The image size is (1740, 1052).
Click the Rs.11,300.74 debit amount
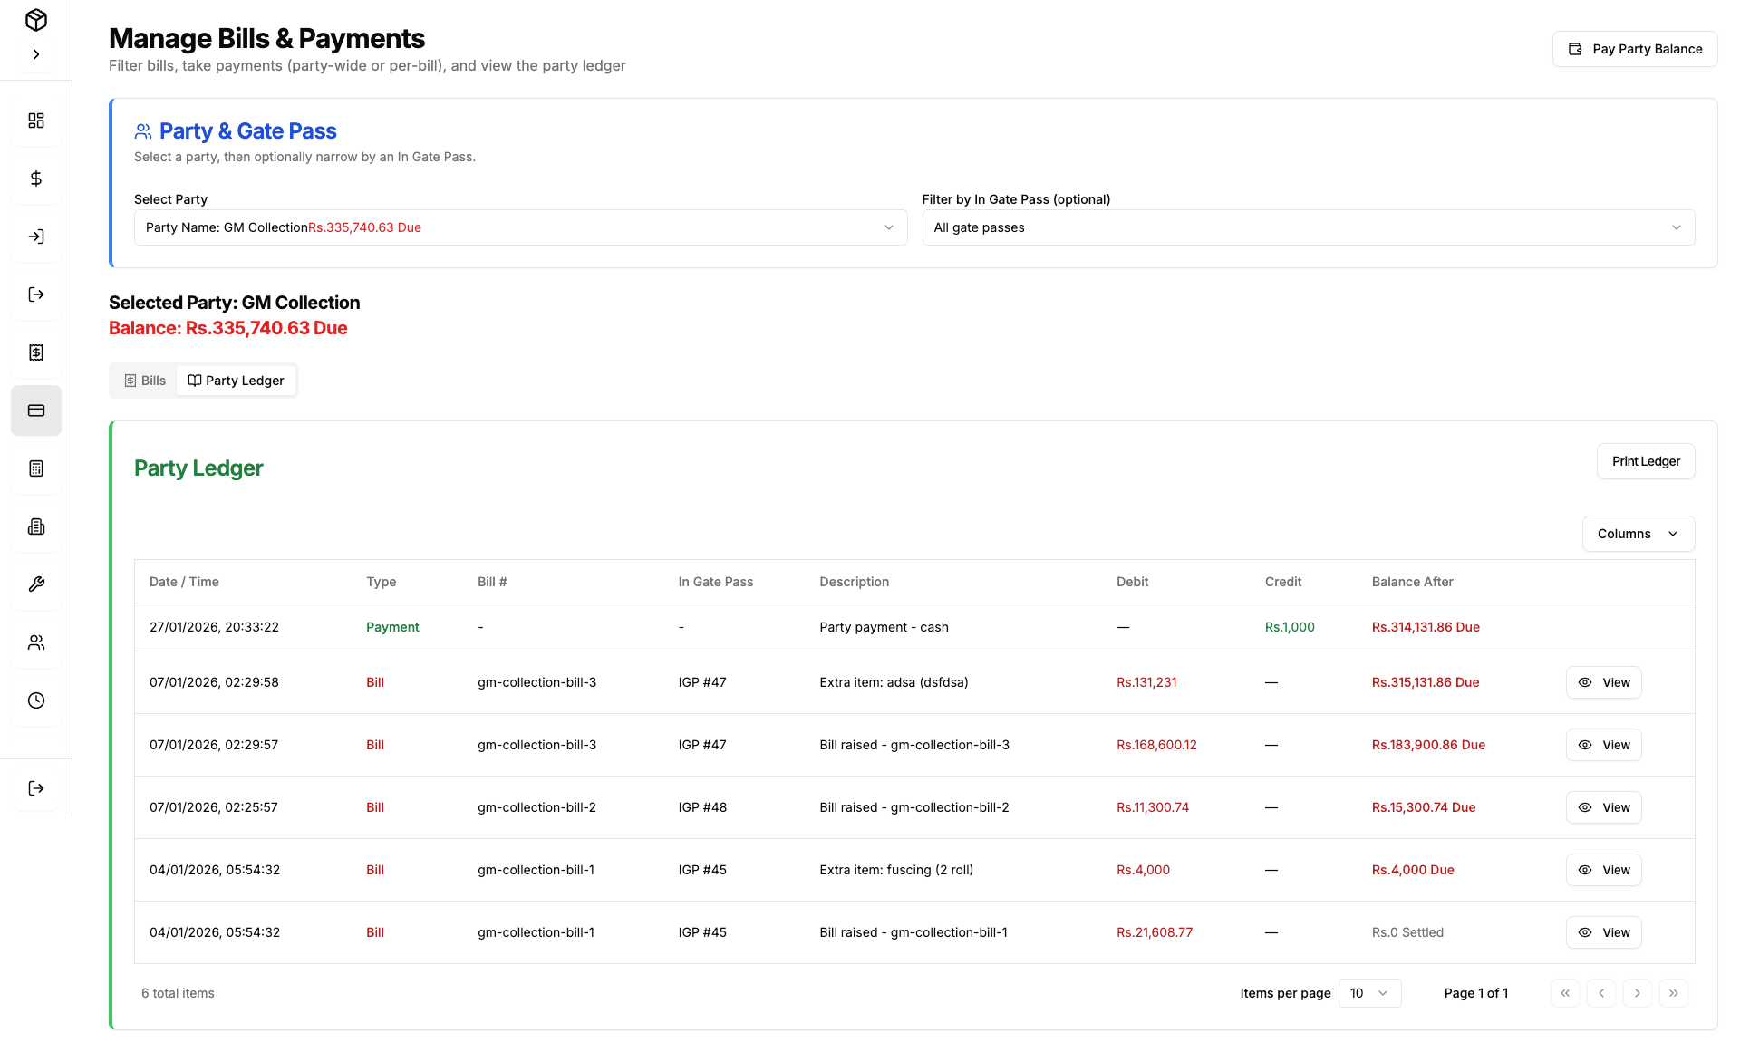pyautogui.click(x=1153, y=807)
